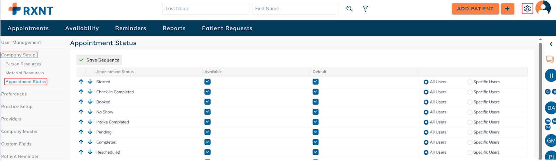
Task: Click the user profile avatar
Action: [x=543, y=8]
